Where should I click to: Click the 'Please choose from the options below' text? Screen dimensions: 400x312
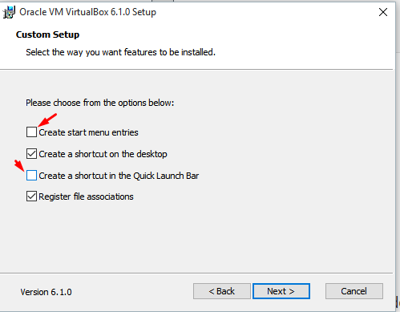coord(100,103)
